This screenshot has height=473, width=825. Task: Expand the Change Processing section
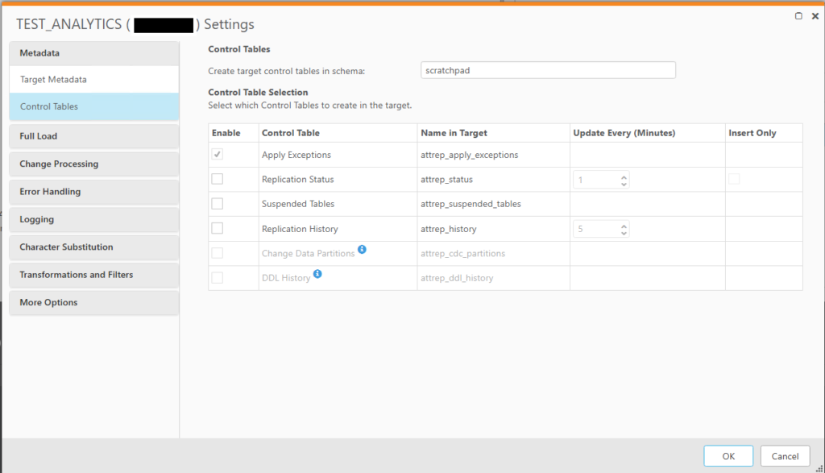point(93,164)
